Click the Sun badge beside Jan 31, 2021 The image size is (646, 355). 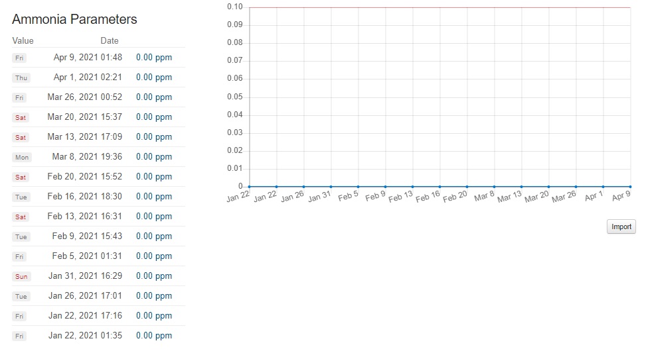point(21,277)
